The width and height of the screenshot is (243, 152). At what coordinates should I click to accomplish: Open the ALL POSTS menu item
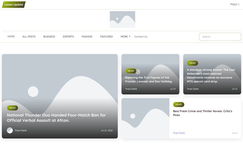pos(29,36)
